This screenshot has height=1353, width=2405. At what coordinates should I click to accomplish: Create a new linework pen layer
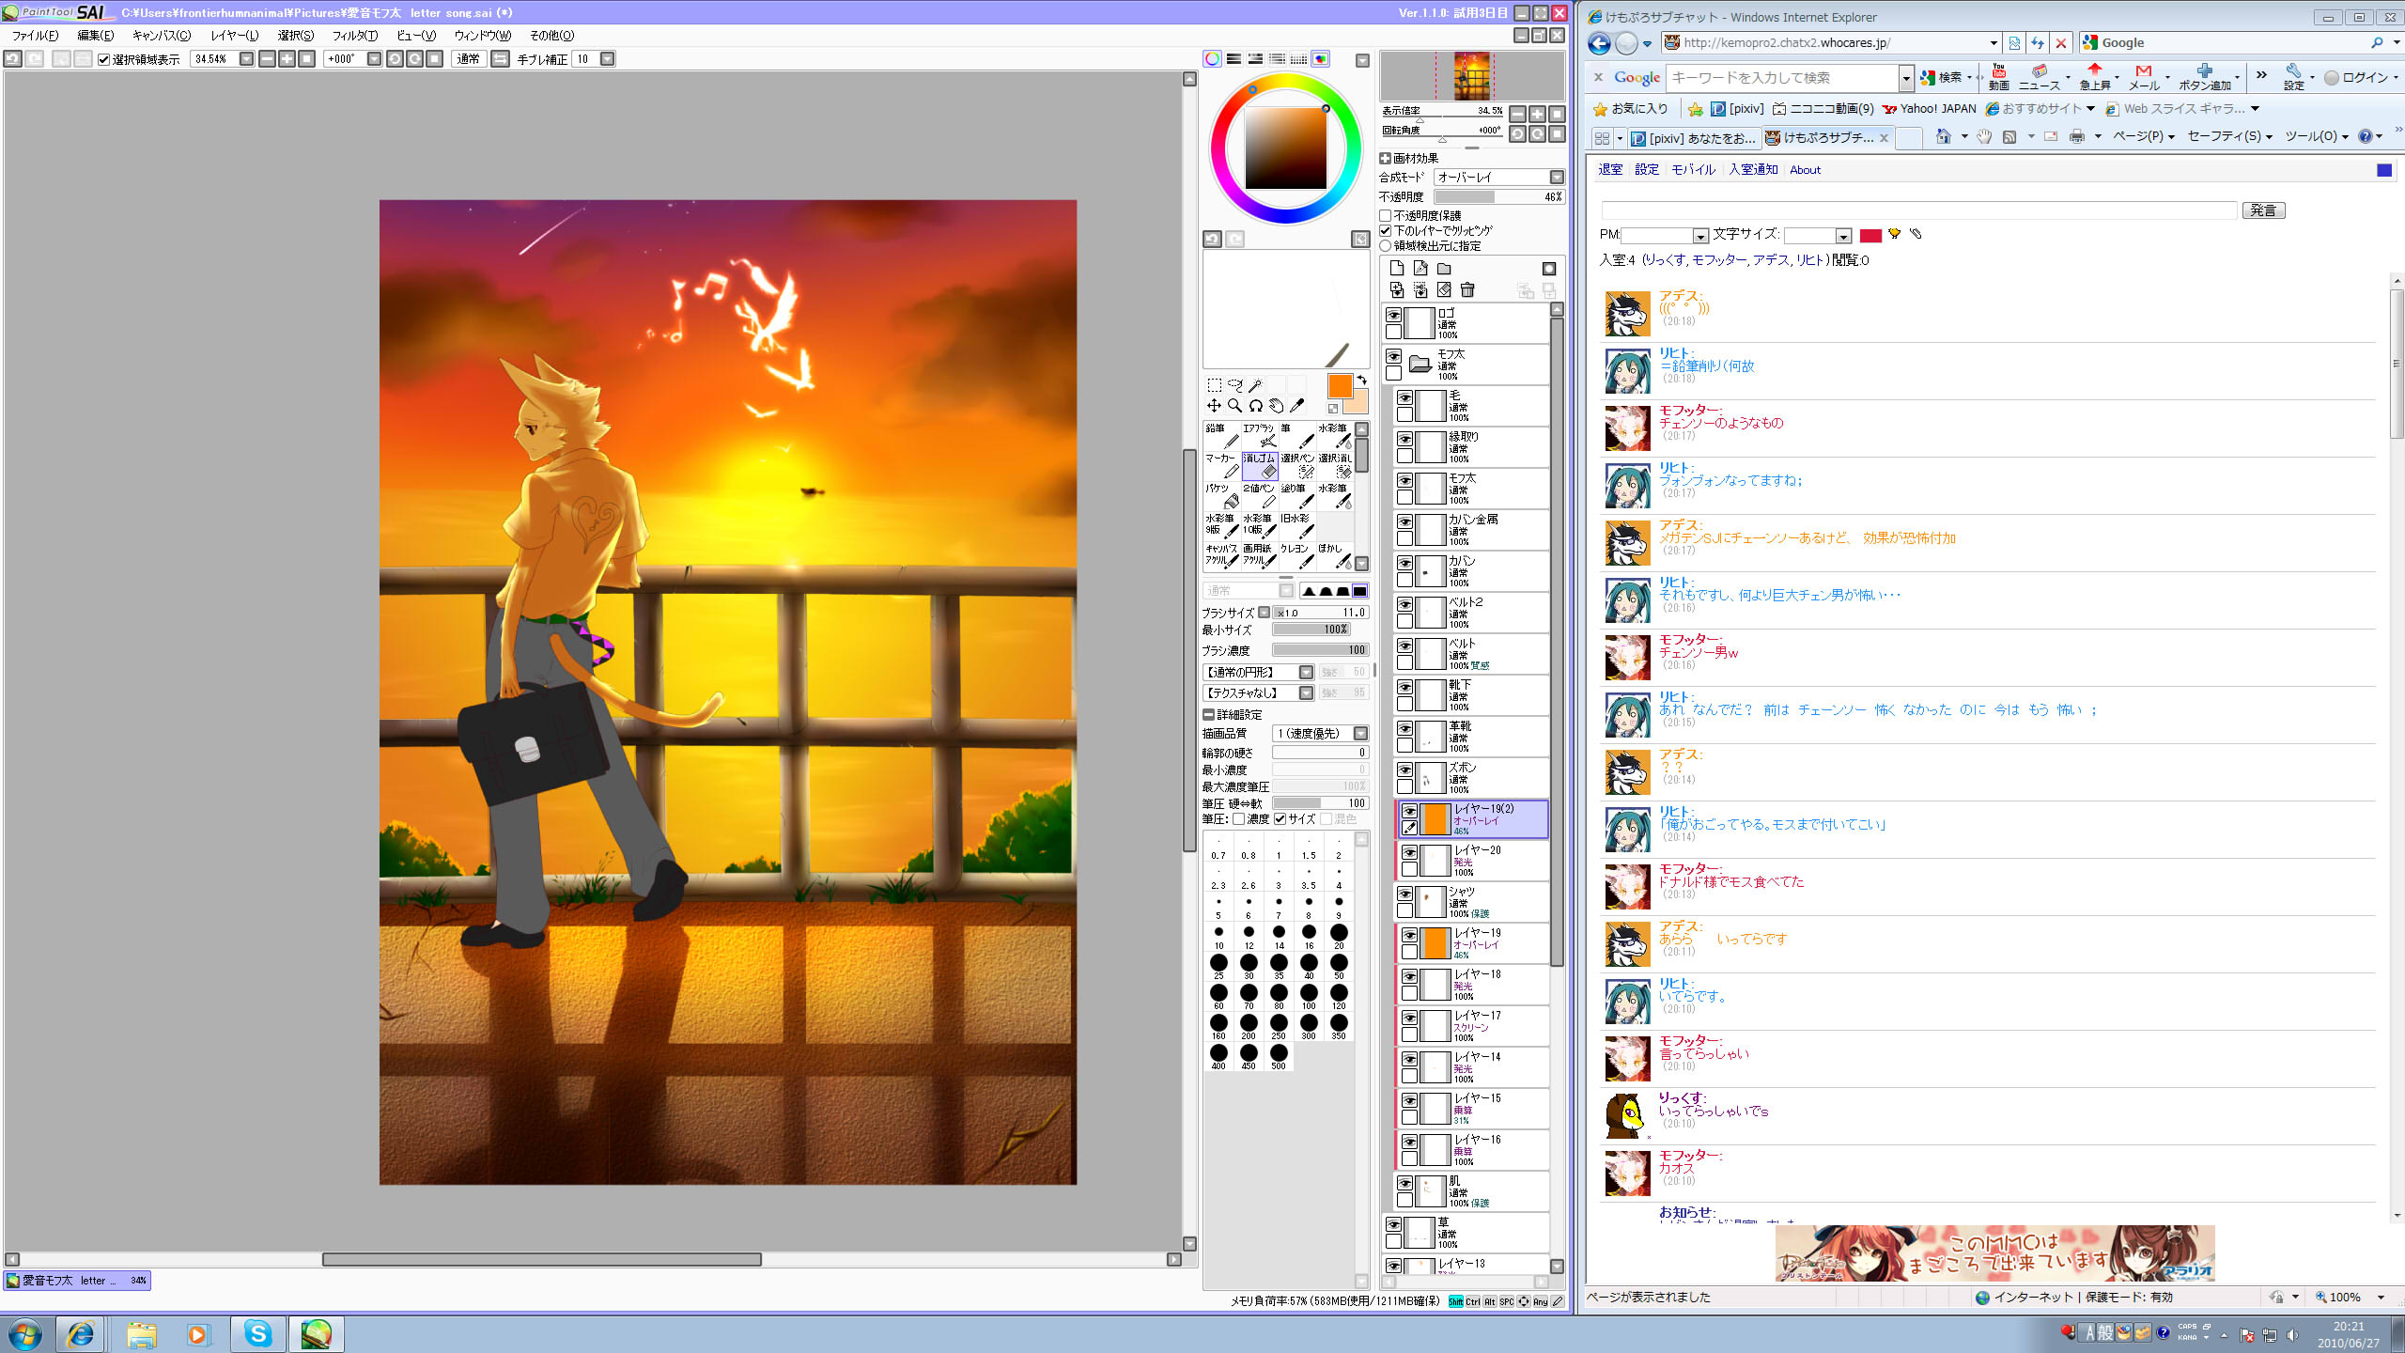click(1420, 269)
